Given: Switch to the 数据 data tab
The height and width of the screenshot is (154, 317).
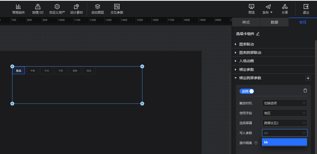Looking at the screenshot, I should coord(274,22).
